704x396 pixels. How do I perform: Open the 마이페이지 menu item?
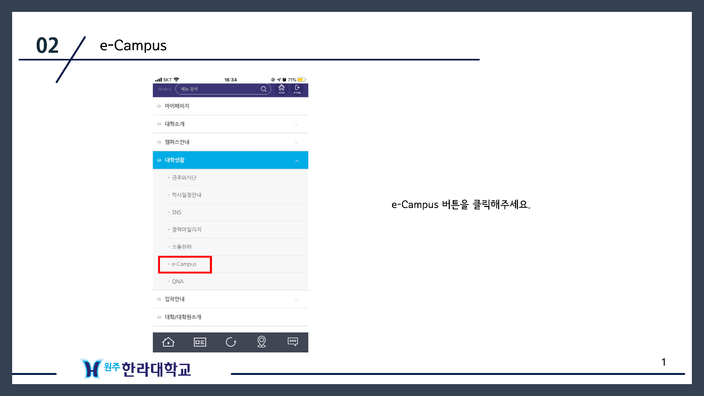click(177, 106)
